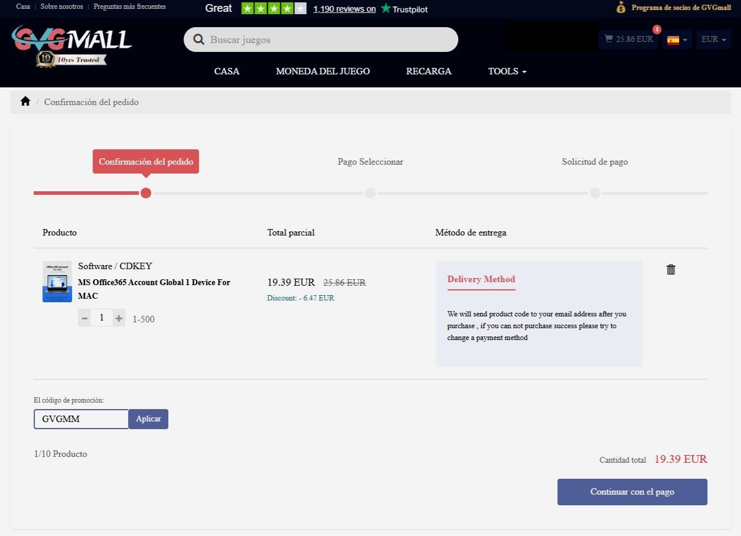
Task: Click the Confirmación del pedido breadcrumb text
Action: [92, 102]
